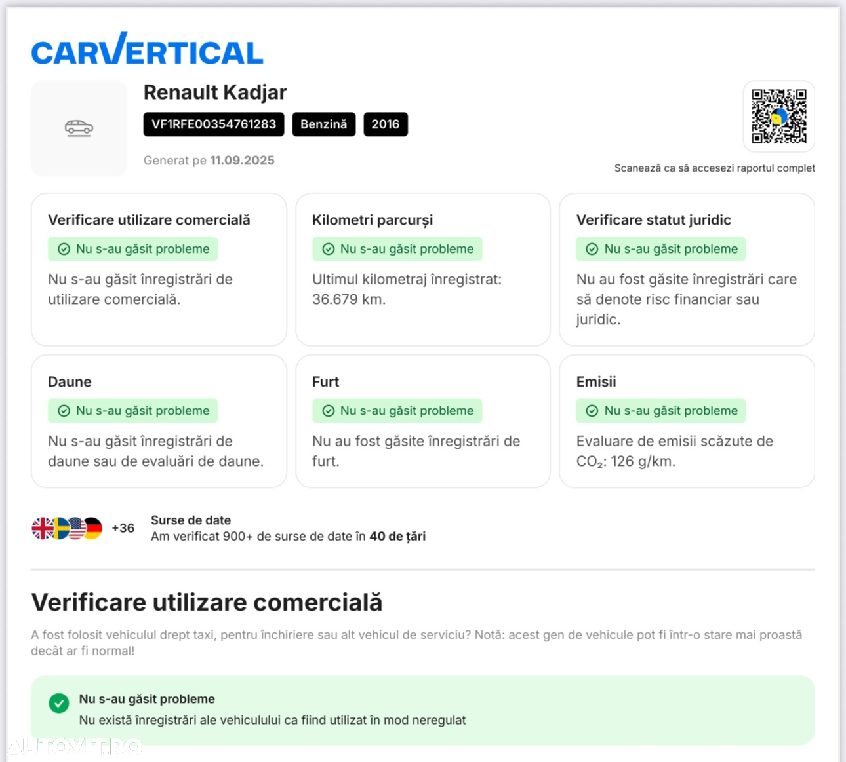Click the large Verificare utilizare comercială section heading
This screenshot has width=846, height=762.
click(x=207, y=602)
